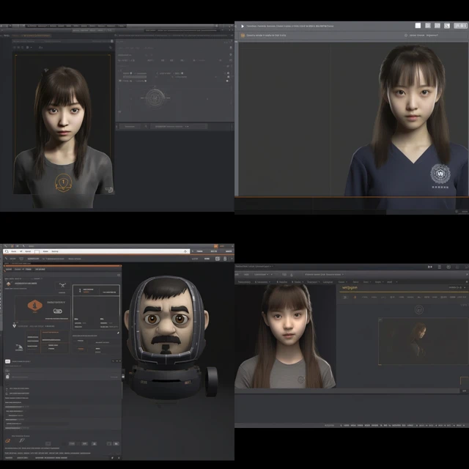Open the checkmark dropdown in white search bar

point(26,251)
